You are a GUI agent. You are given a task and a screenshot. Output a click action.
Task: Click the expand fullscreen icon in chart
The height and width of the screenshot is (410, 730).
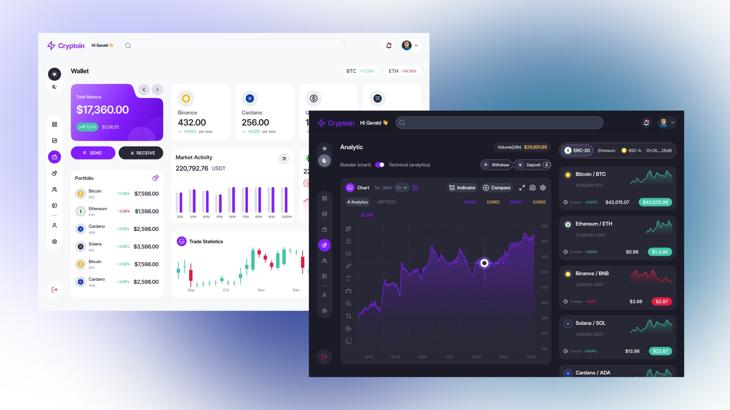(x=522, y=187)
